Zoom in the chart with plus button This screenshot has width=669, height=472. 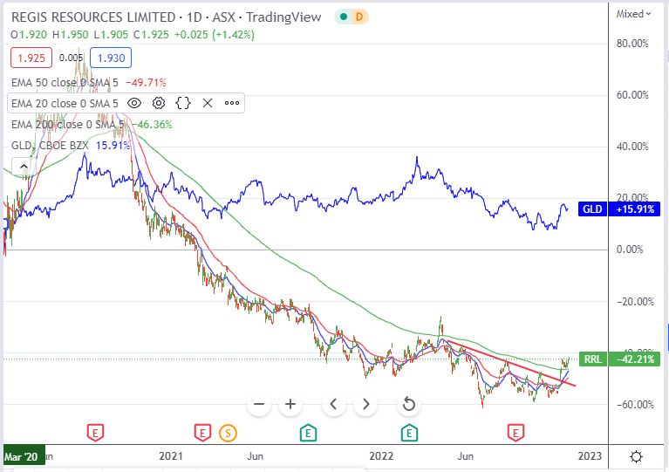290,404
